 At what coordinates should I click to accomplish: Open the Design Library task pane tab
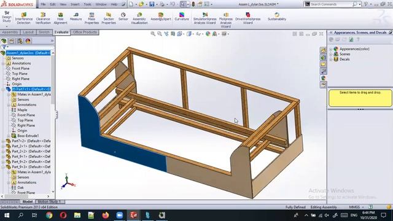tap(323, 57)
